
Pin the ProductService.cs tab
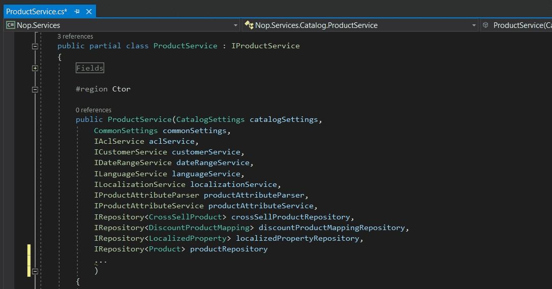pos(77,12)
